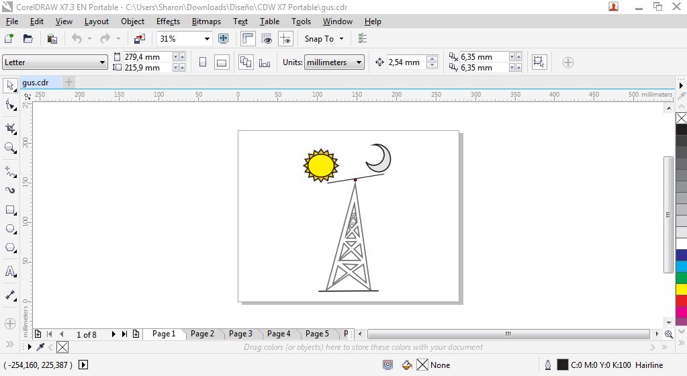This screenshot has width=687, height=376.
Task: Select the Crop tool
Action: [x=10, y=128]
